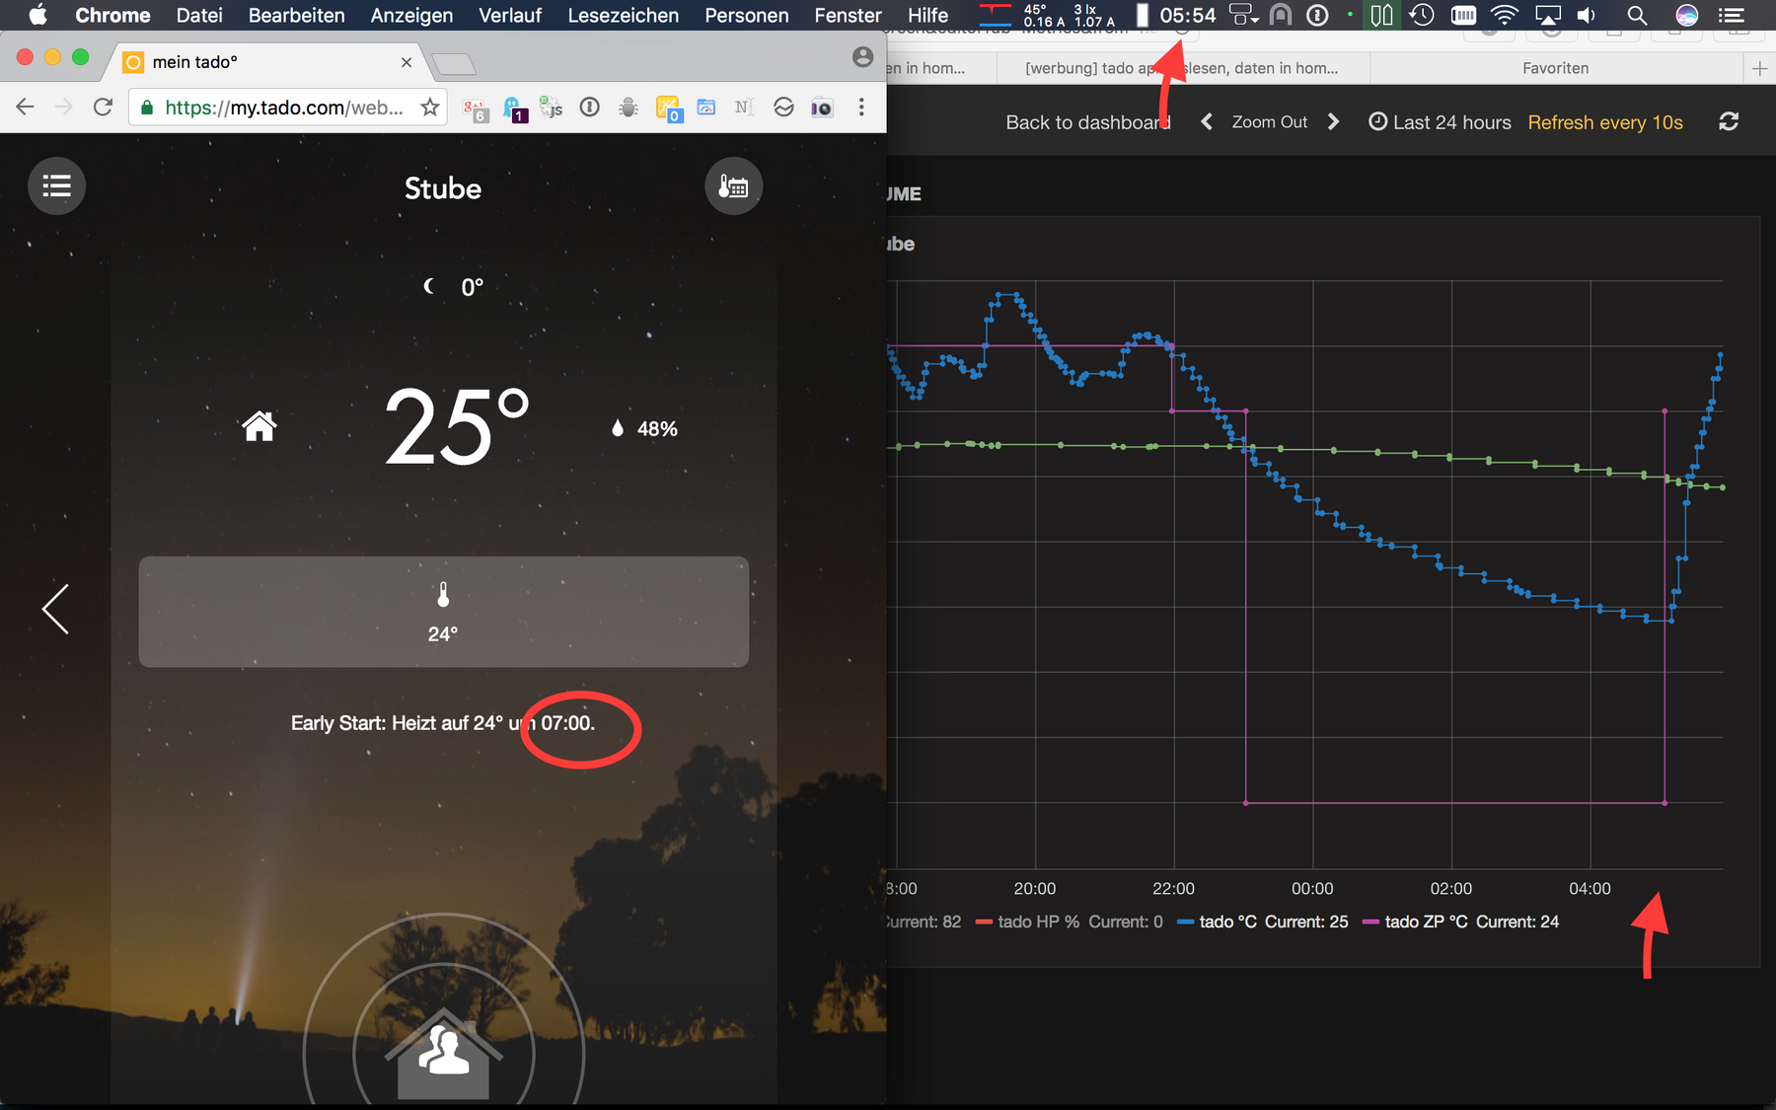
Task: Click the Wi-Fi status icon
Action: pyautogui.click(x=1504, y=15)
